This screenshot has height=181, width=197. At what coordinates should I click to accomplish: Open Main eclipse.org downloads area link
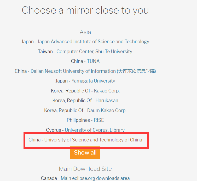point(95,178)
